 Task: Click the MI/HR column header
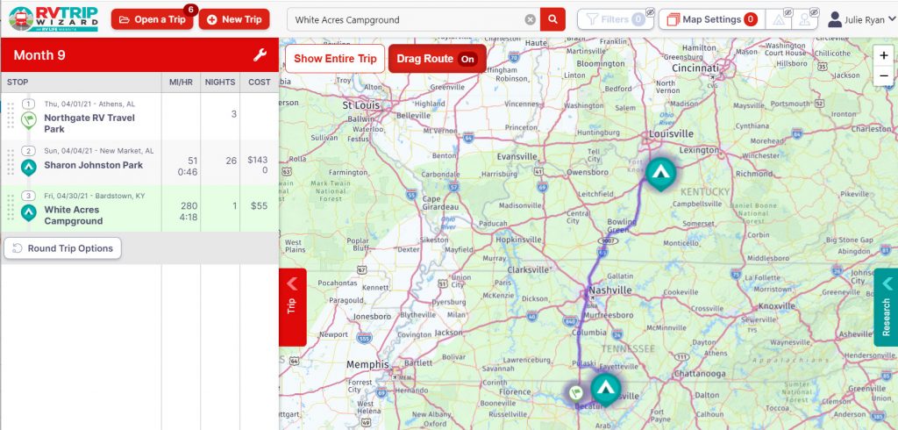181,82
